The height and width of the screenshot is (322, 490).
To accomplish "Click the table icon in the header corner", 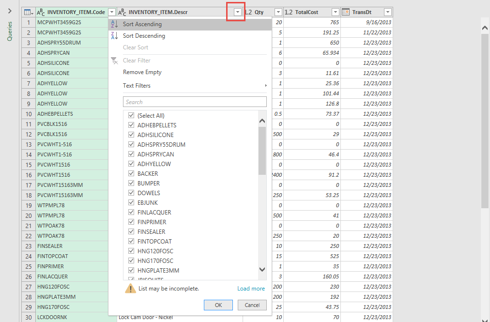I will point(28,12).
